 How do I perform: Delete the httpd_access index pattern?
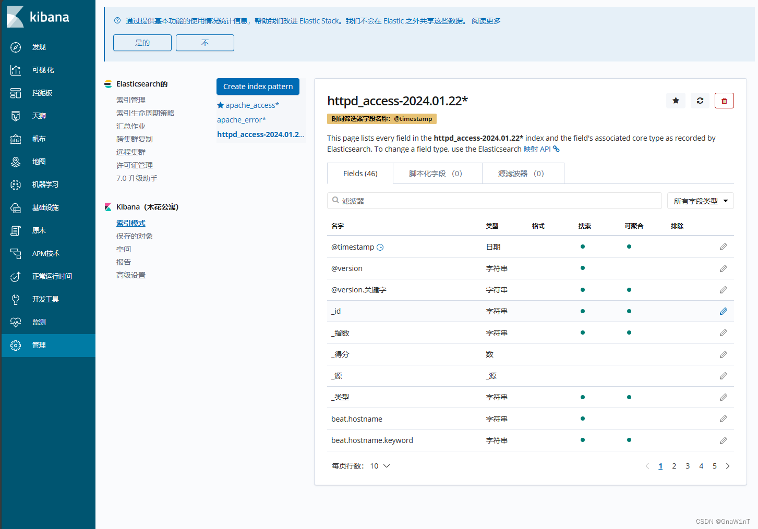coord(724,101)
